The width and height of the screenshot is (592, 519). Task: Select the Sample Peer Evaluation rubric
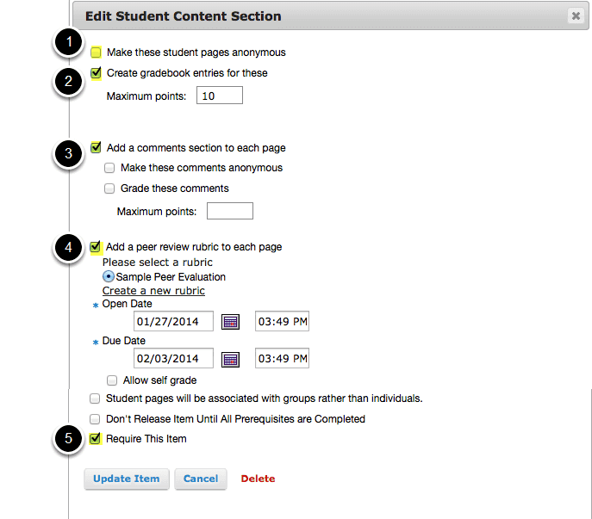pyautogui.click(x=108, y=276)
